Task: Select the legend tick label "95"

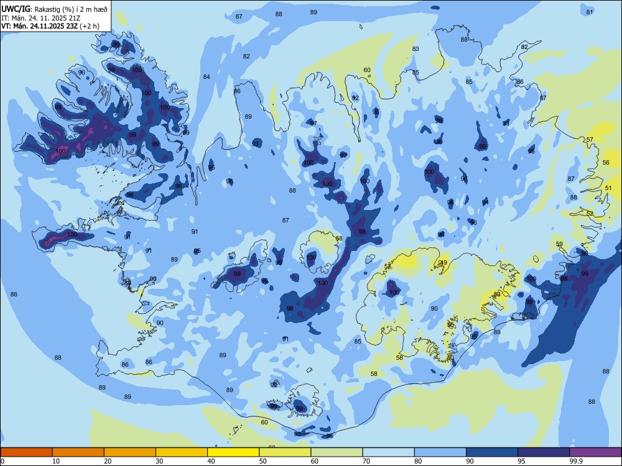Action: click(522, 461)
